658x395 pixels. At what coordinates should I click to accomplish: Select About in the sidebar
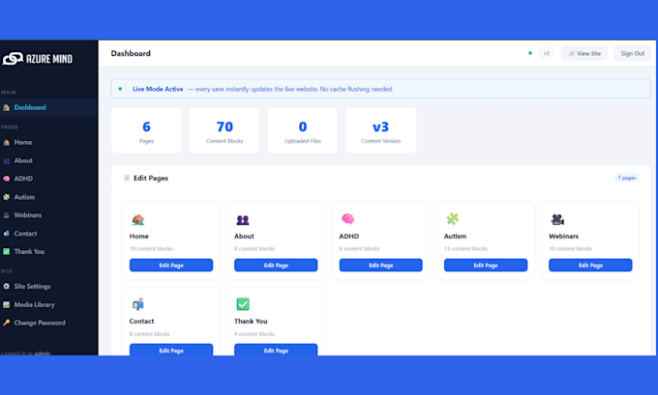[48, 161]
